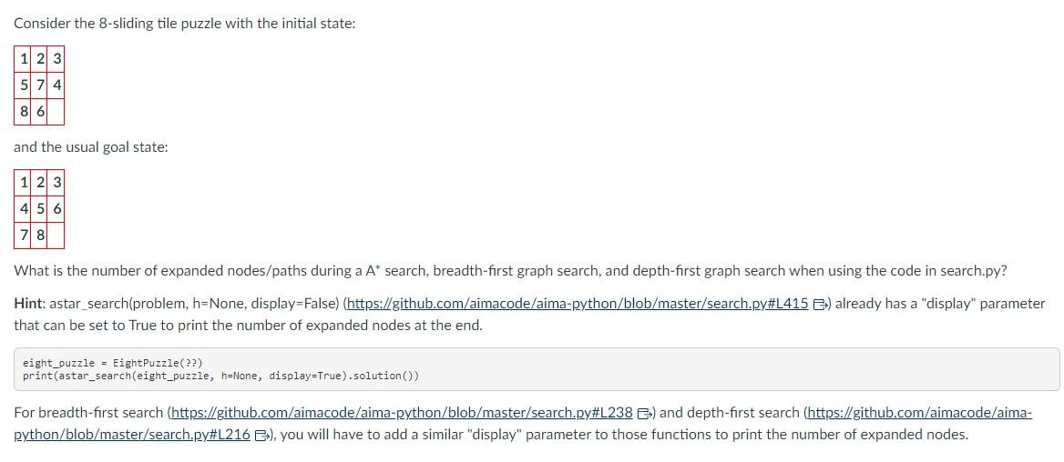The width and height of the screenshot is (1064, 462).
Task: Click external-link icon after the L415 link
Action: point(819,305)
